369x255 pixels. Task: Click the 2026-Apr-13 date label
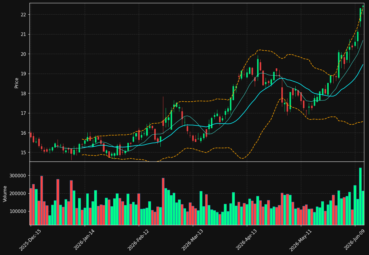247,240
